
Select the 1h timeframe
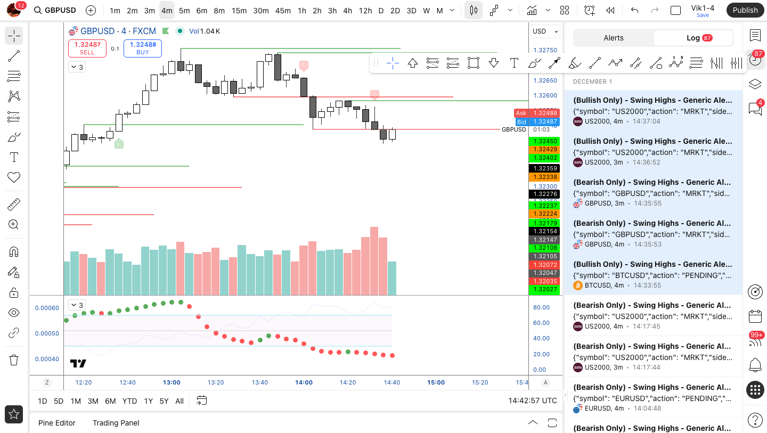click(x=302, y=10)
